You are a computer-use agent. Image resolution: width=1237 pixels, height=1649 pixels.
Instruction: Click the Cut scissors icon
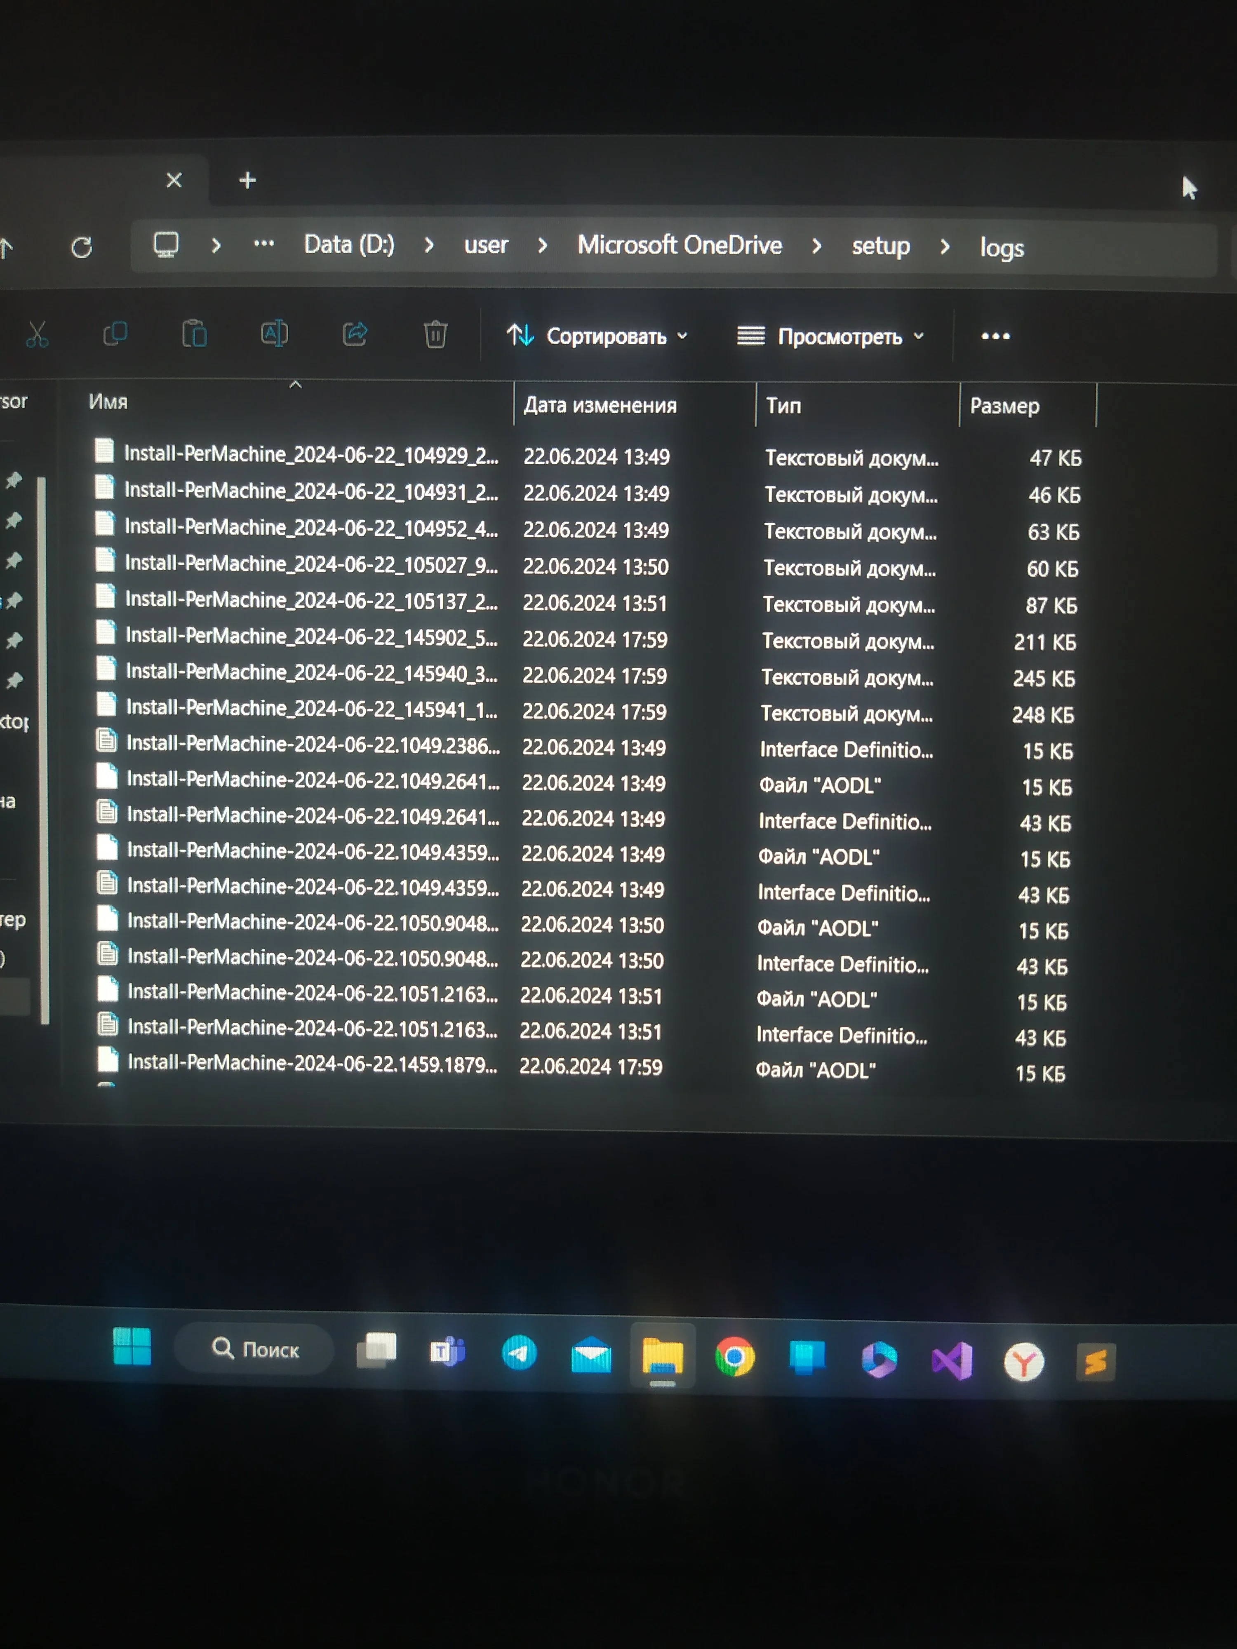[37, 334]
